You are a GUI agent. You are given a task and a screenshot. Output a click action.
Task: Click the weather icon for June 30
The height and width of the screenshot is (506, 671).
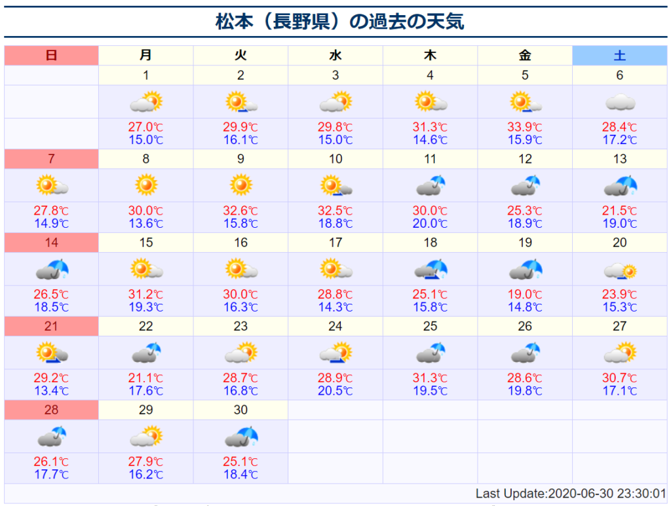tap(240, 437)
